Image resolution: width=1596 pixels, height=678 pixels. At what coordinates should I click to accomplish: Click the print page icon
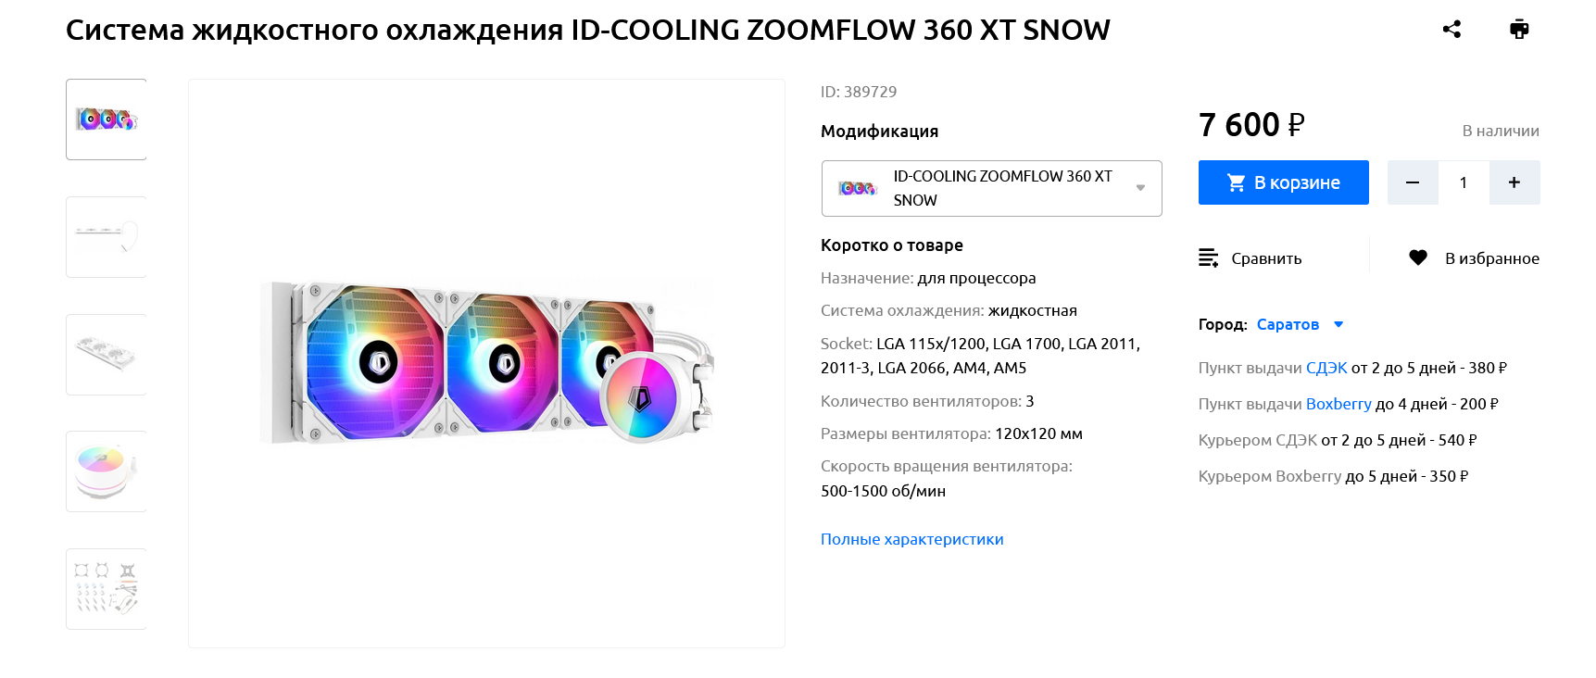pyautogui.click(x=1519, y=30)
